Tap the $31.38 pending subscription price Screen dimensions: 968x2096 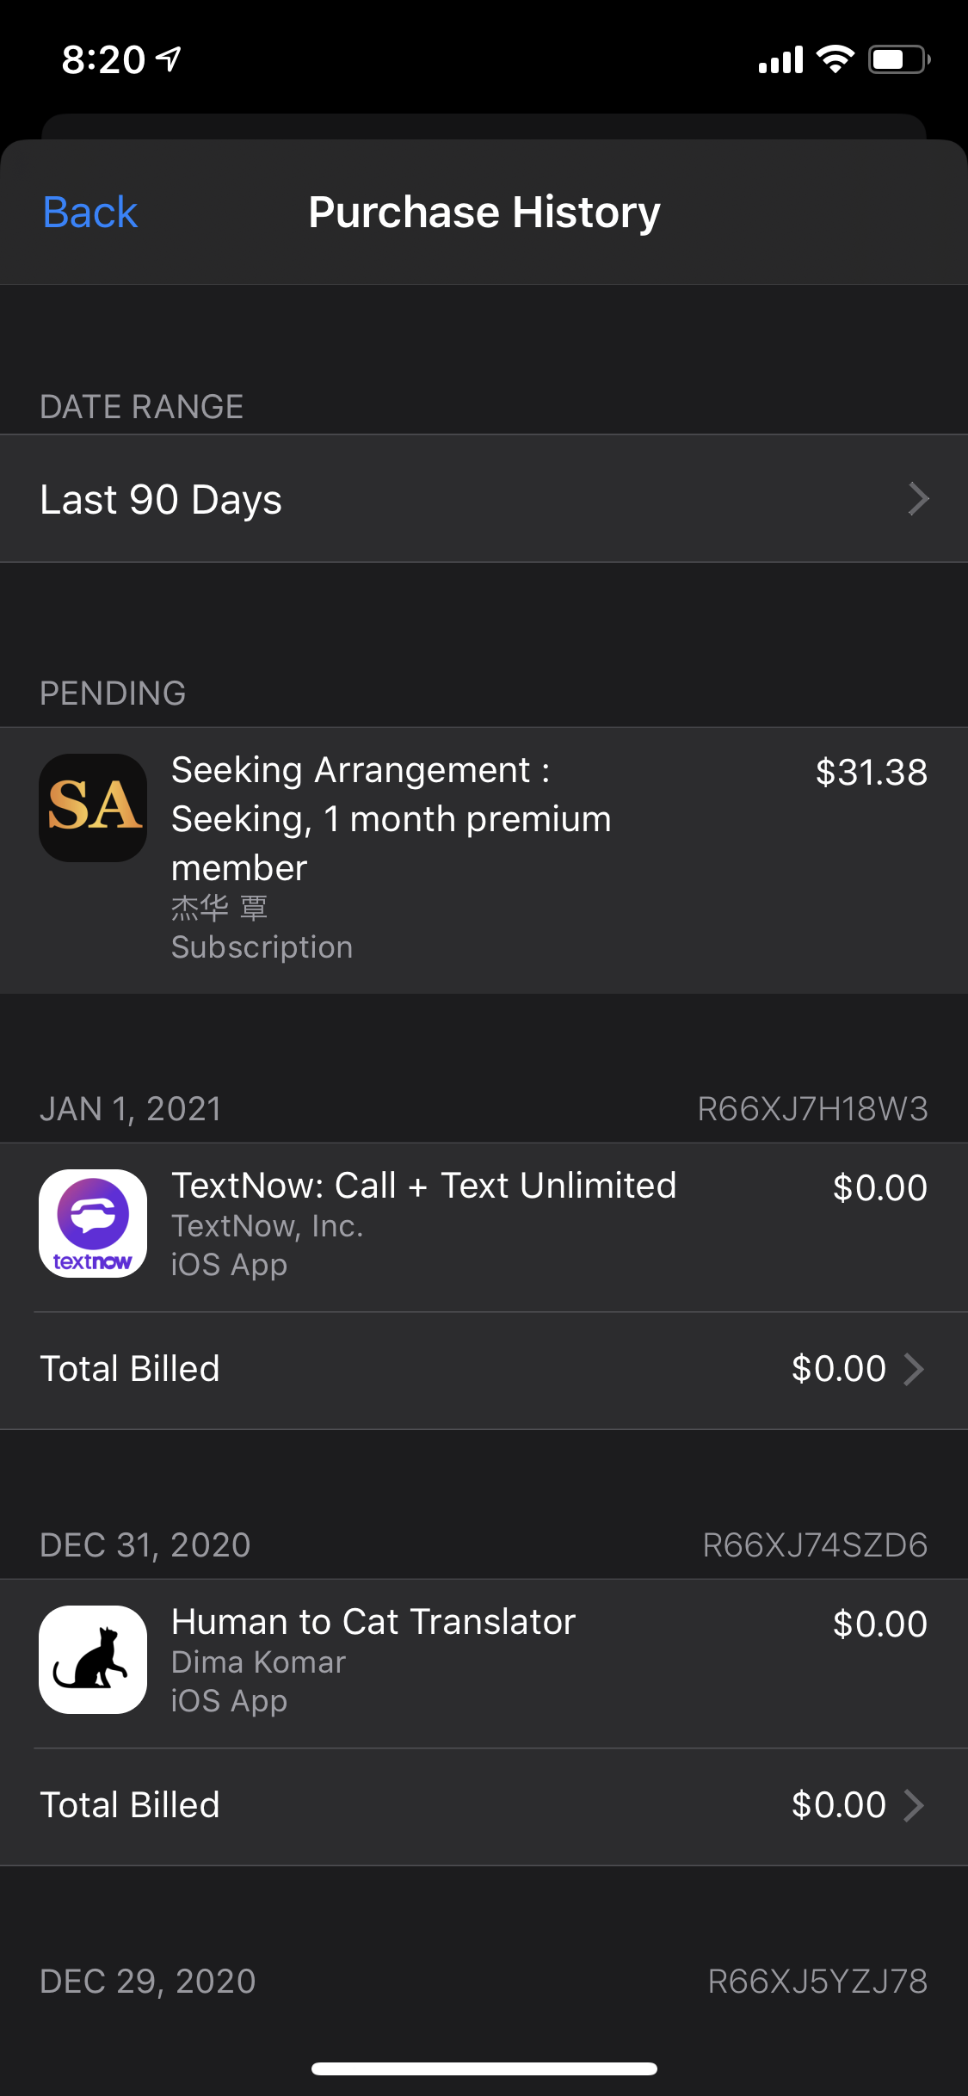[871, 772]
